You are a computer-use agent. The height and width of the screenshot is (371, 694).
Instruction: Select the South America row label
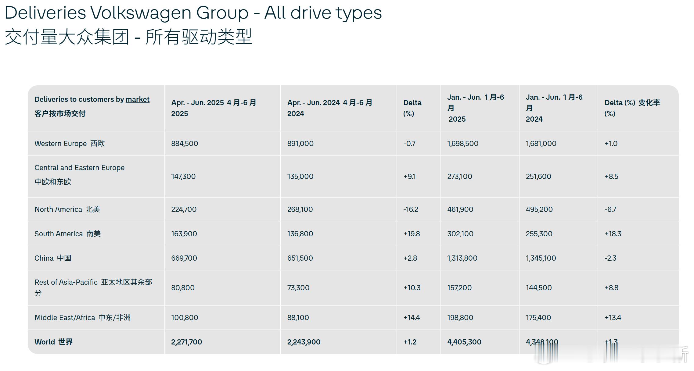pyautogui.click(x=67, y=234)
